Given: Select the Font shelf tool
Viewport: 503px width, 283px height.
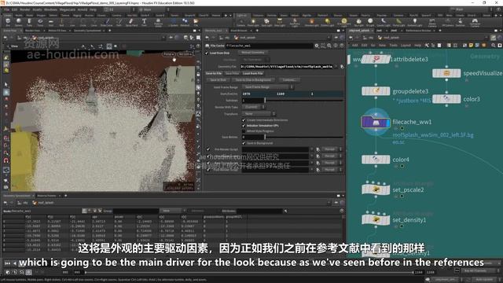Looking at the screenshot, I should click(x=144, y=22).
